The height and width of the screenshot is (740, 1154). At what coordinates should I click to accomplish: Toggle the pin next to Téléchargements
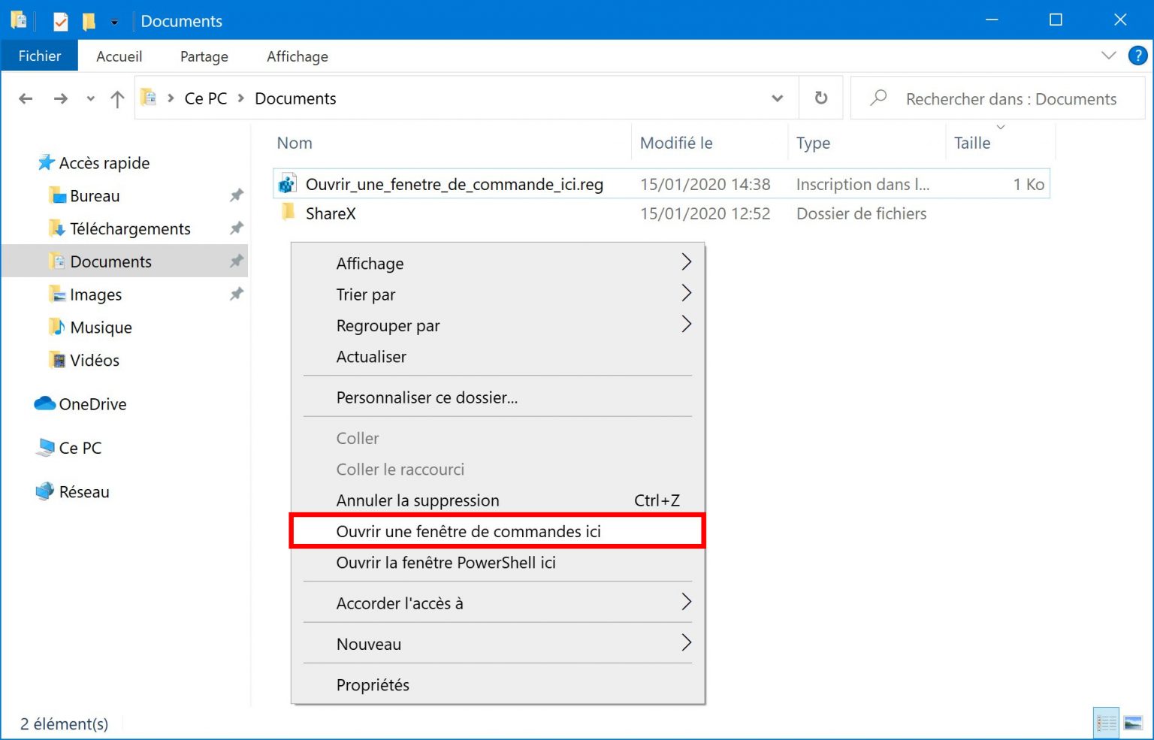pyautogui.click(x=237, y=228)
